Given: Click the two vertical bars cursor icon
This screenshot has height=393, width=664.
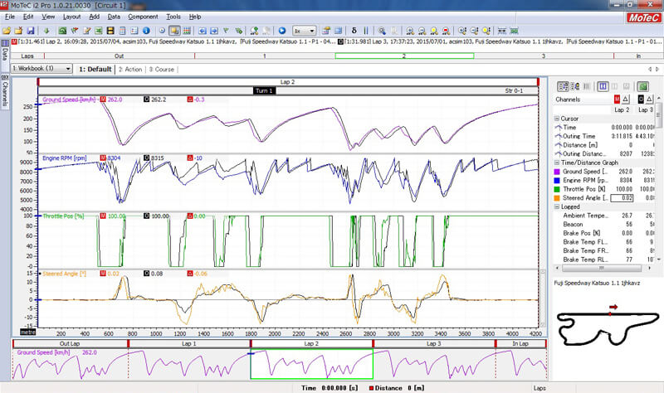Looking at the screenshot, I should [366, 31].
